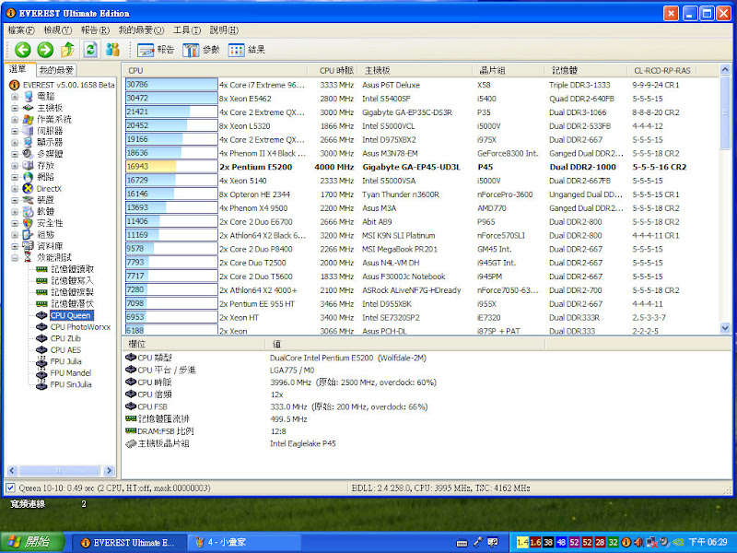Open the 參數 (Parameters) toolbar button

202,50
